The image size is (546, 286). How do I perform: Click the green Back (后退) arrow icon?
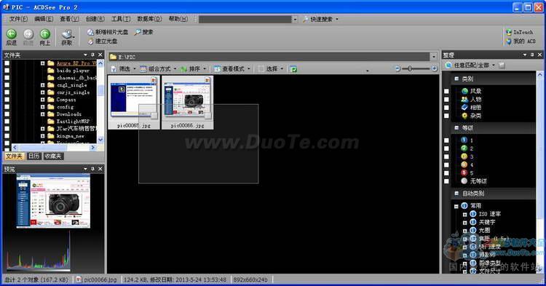12,33
